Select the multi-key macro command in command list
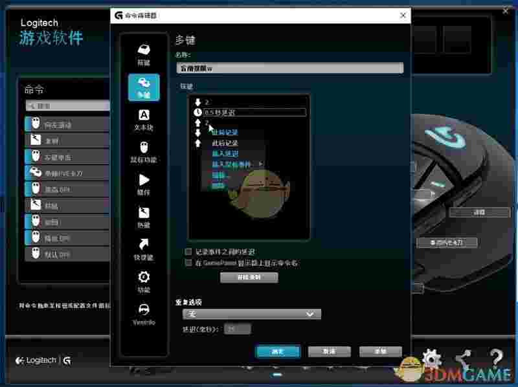The height and width of the screenshot is (387, 518). tap(67, 173)
